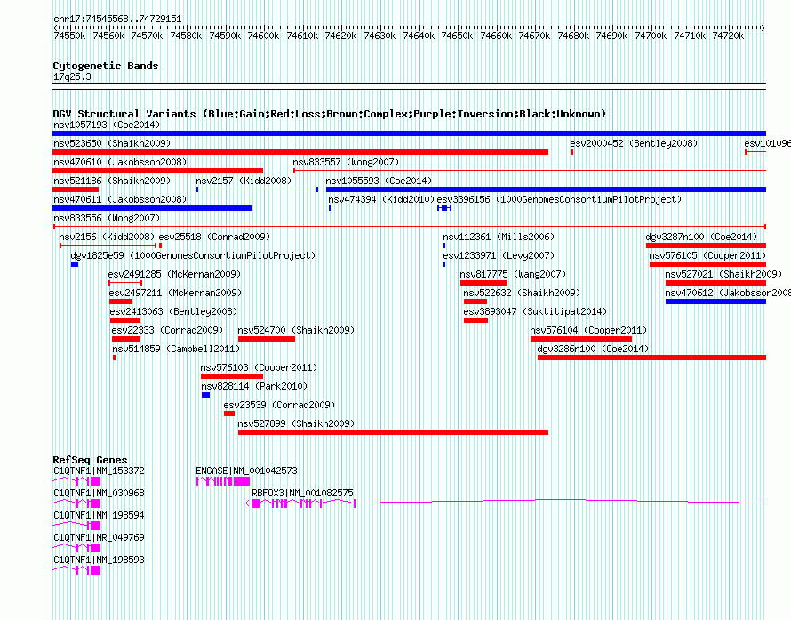Select the 74550k position on ruler

point(69,36)
